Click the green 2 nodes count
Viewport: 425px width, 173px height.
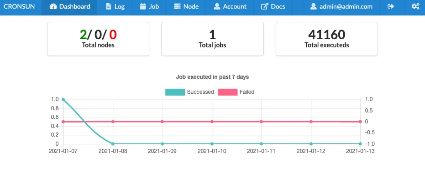coord(83,35)
